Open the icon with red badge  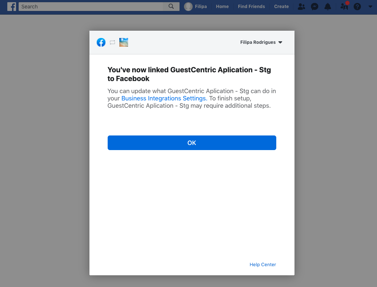[344, 6]
